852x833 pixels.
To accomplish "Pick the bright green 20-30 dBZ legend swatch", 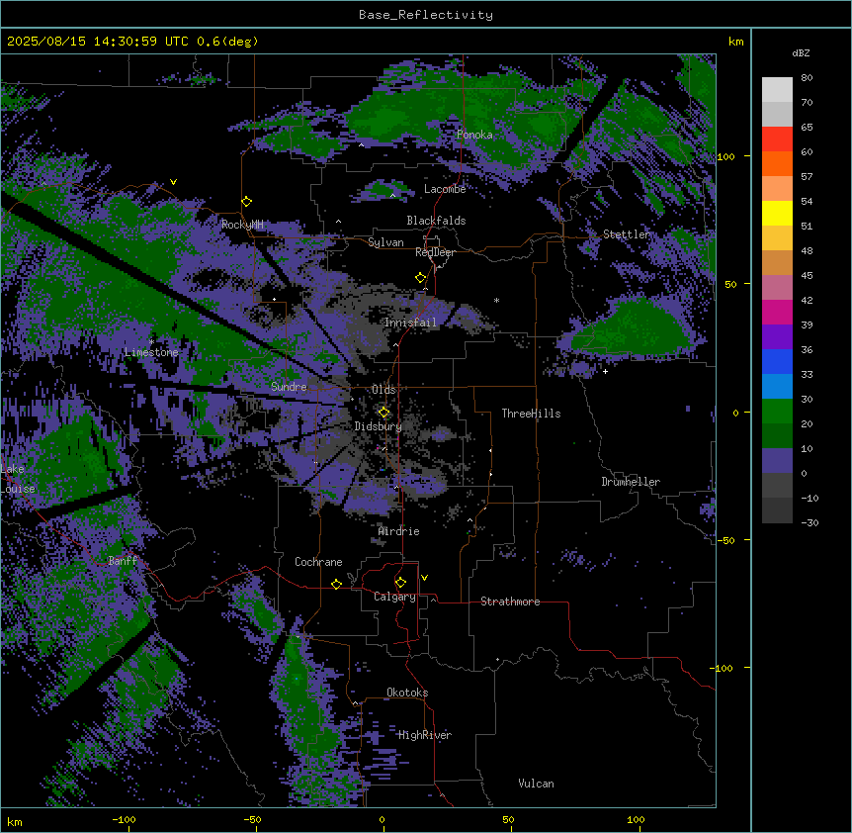I will click(x=777, y=412).
